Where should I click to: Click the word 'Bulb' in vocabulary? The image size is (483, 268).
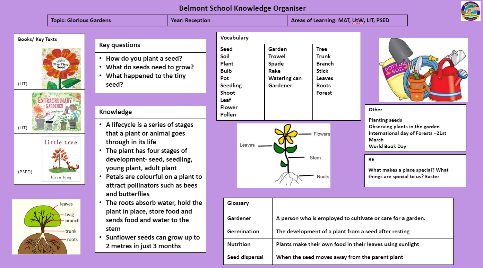pos(226,71)
